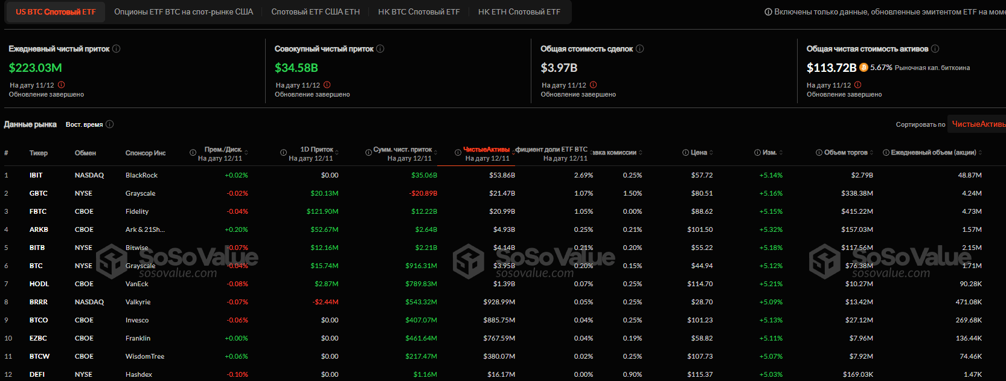
Task: Click info icon next to Совокупный чистый приток
Action: (x=380, y=49)
